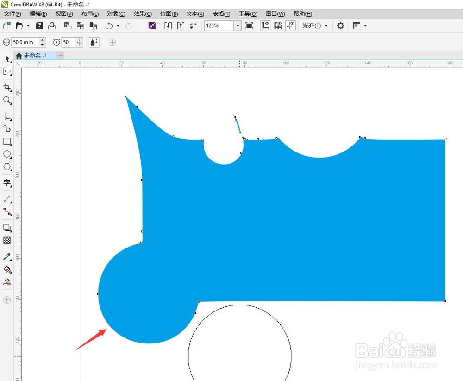Select the Pick tool arrow
The height and width of the screenshot is (381, 463).
pos(7,58)
